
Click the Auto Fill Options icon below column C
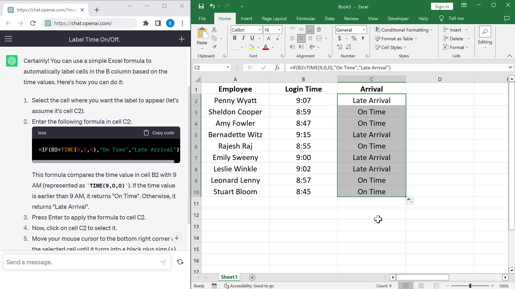pyautogui.click(x=410, y=201)
